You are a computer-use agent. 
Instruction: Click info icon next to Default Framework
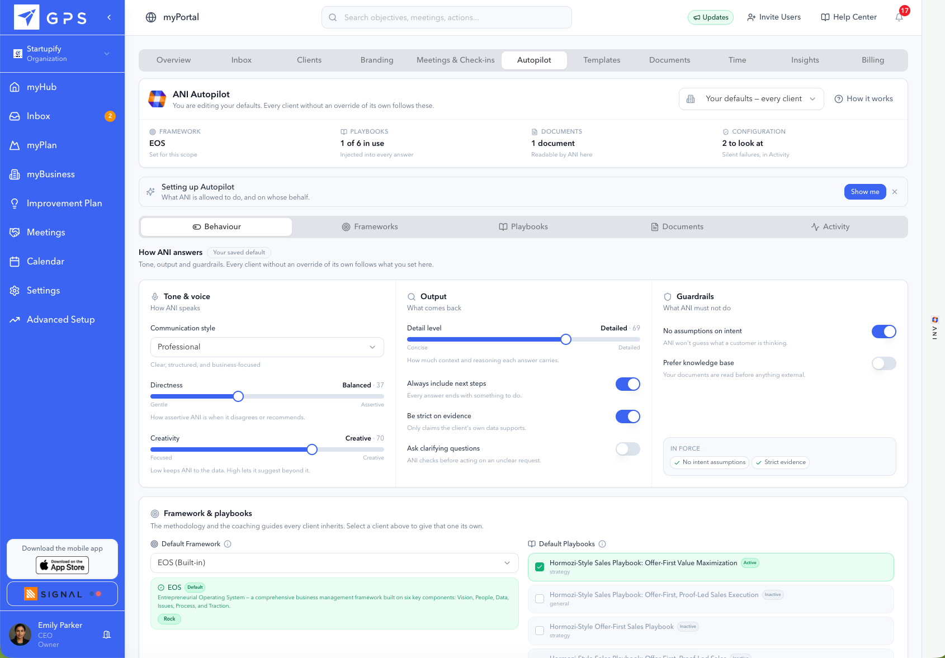click(x=228, y=544)
